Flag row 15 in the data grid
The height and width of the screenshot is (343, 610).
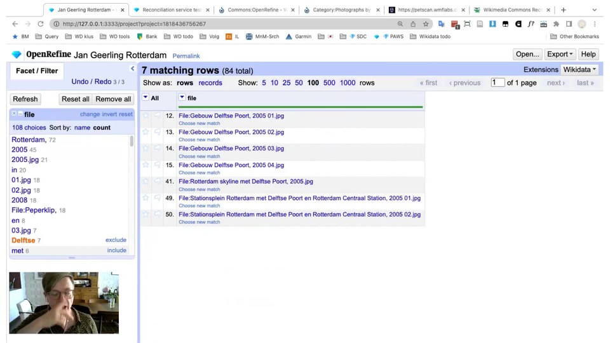157,165
